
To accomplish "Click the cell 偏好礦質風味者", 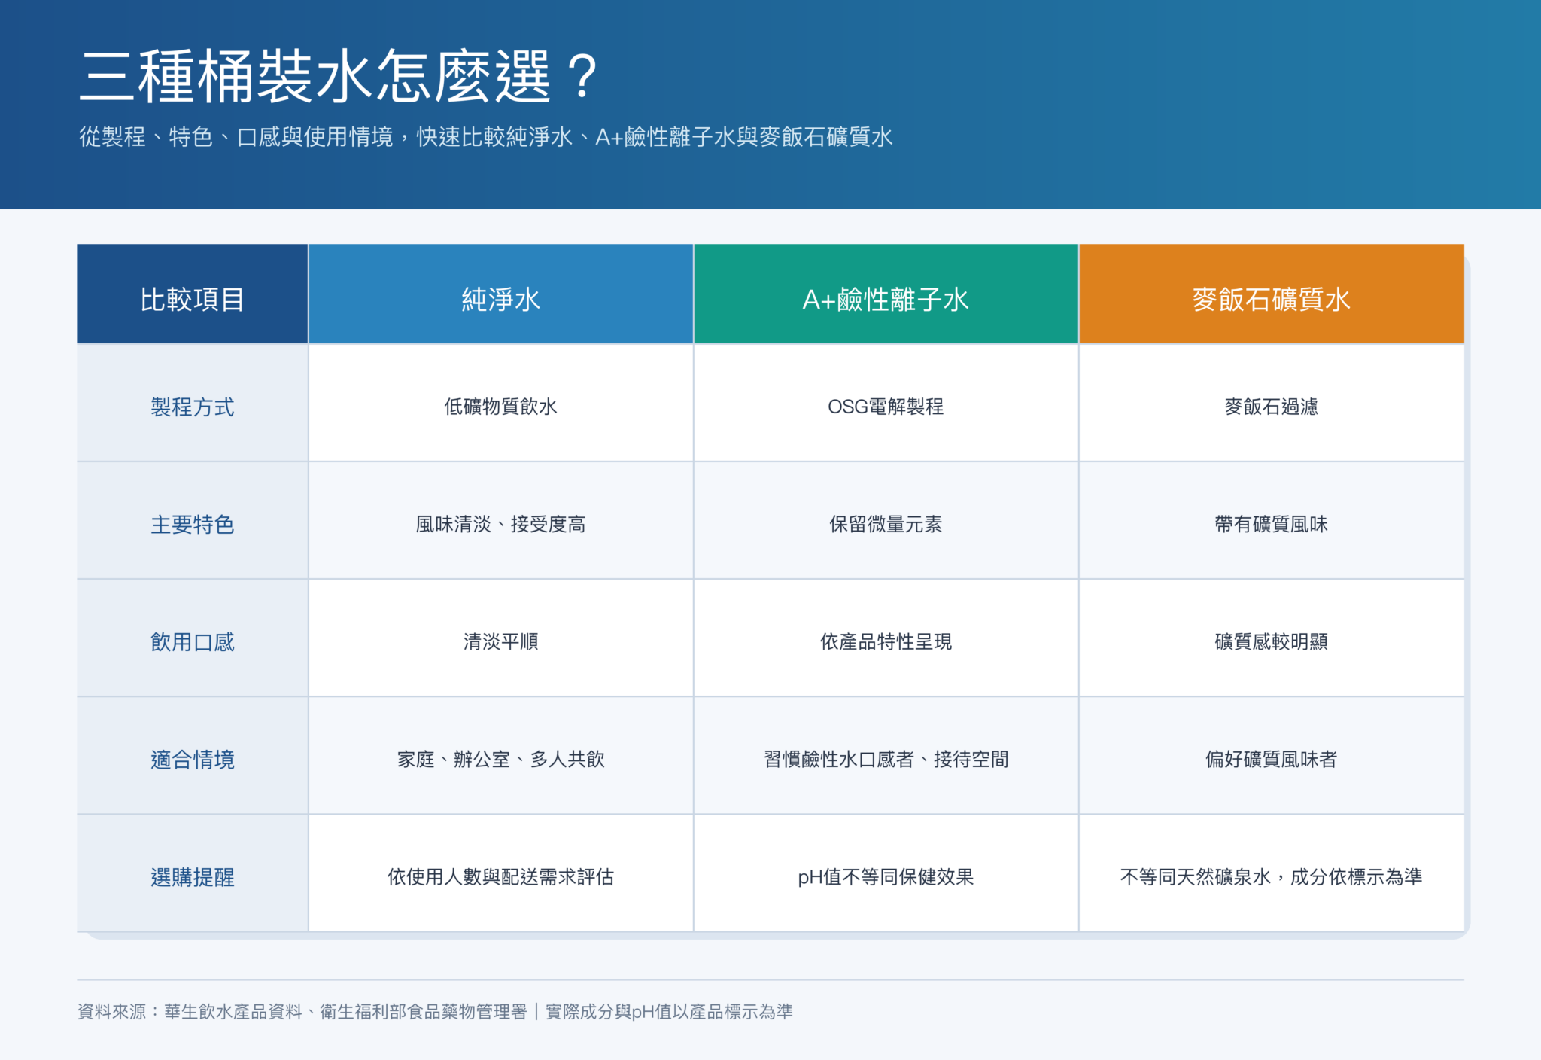I will pyautogui.click(x=1272, y=755).
